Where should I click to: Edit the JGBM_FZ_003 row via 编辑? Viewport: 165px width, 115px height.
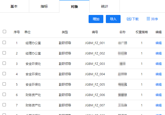(x=158, y=64)
